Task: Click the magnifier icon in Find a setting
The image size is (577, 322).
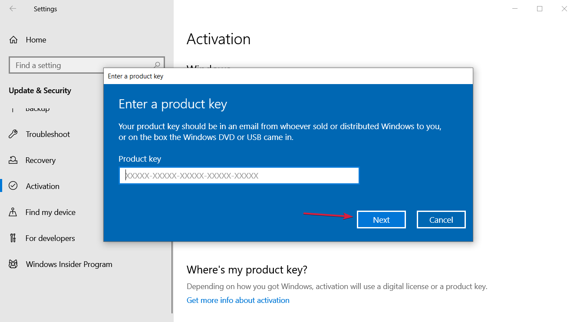Action: tap(157, 65)
